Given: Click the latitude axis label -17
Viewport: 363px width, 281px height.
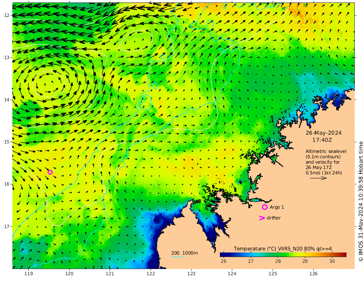Looking at the screenshot, I should (6, 226).
